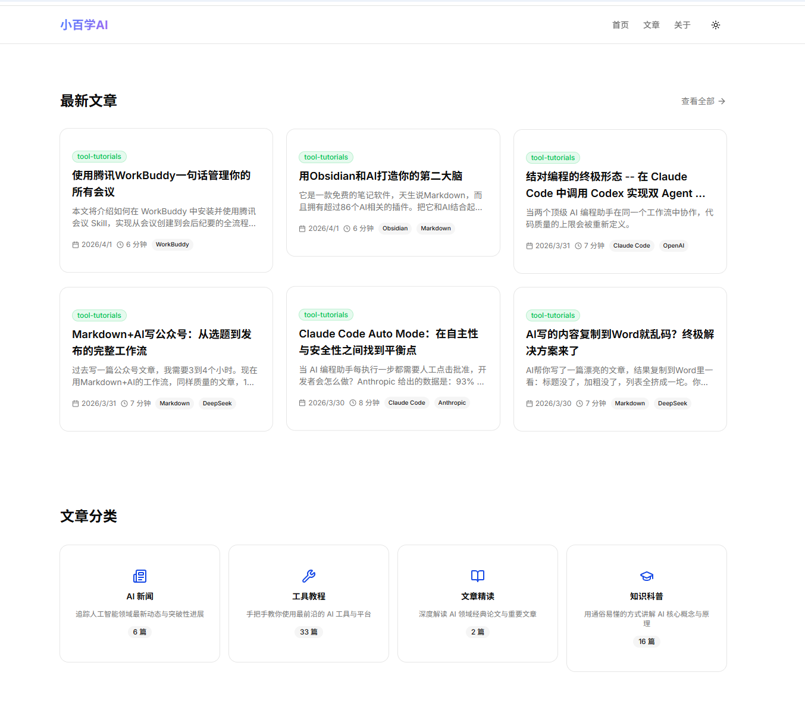
Task: Click the graduation cap icon for 知识科普
Action: (x=646, y=576)
